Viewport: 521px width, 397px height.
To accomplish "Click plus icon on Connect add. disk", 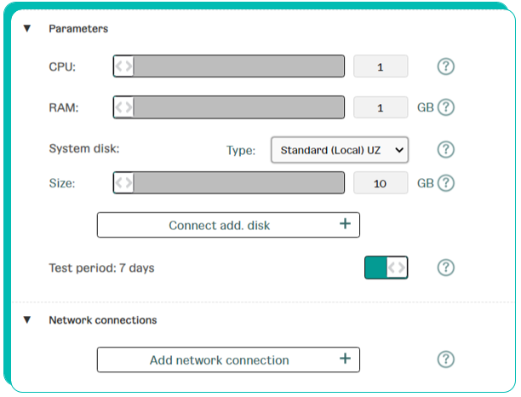I will click(x=346, y=224).
